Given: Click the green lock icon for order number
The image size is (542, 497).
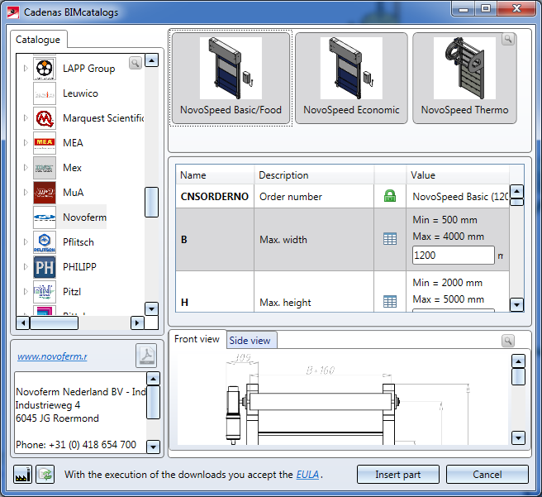Looking at the screenshot, I should (390, 197).
